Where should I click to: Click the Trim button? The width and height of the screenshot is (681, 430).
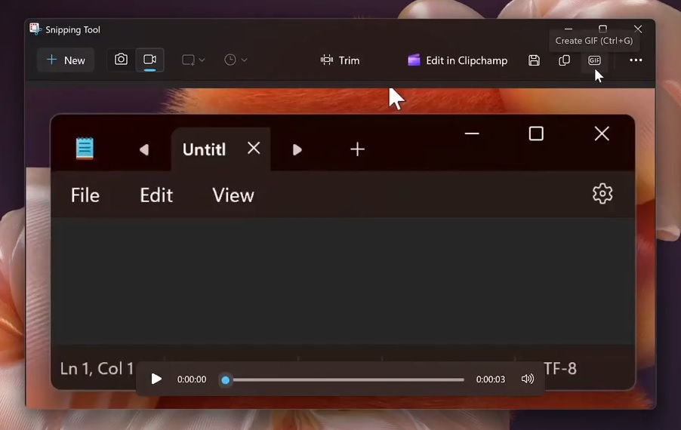click(x=340, y=60)
